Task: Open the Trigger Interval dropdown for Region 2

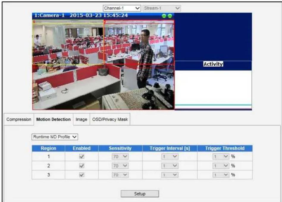Action: [x=170, y=166]
